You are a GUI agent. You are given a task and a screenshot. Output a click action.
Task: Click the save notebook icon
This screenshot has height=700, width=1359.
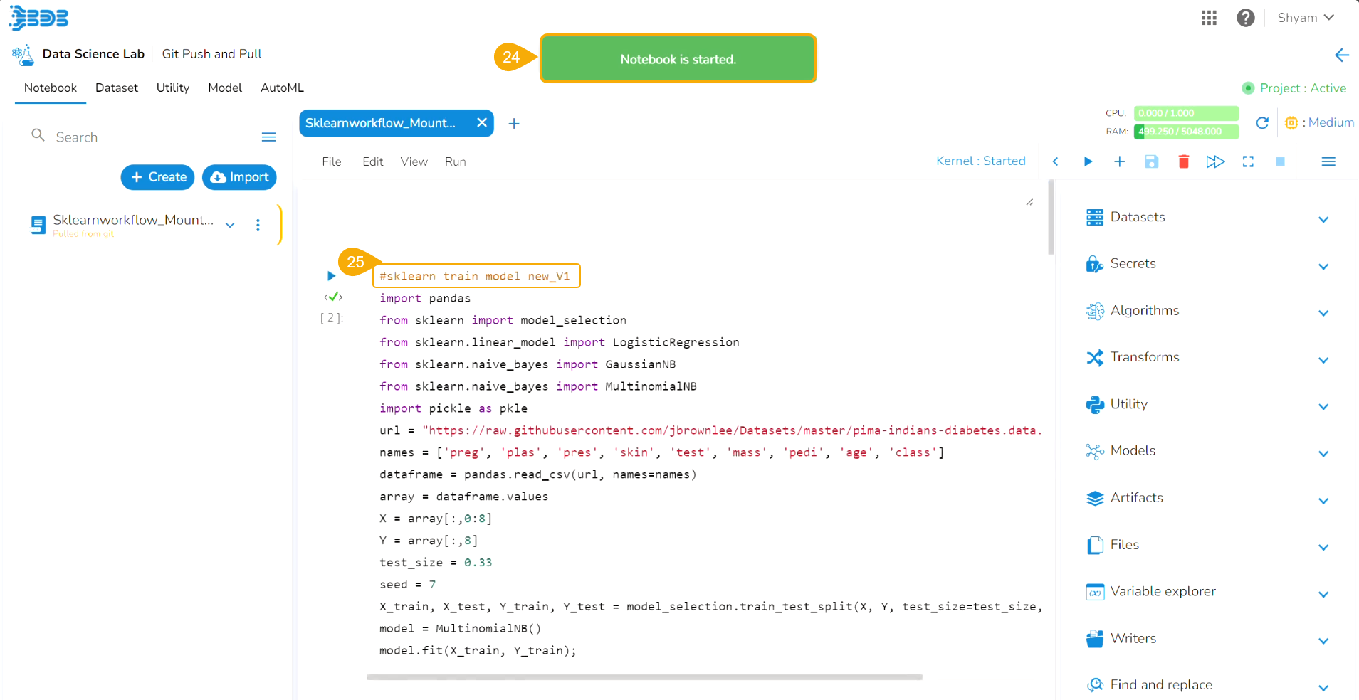click(1151, 161)
